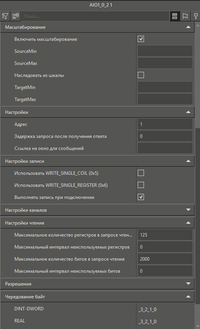Click the TargetMax value field
Viewport: 200px width, 329px height.
(165, 99)
